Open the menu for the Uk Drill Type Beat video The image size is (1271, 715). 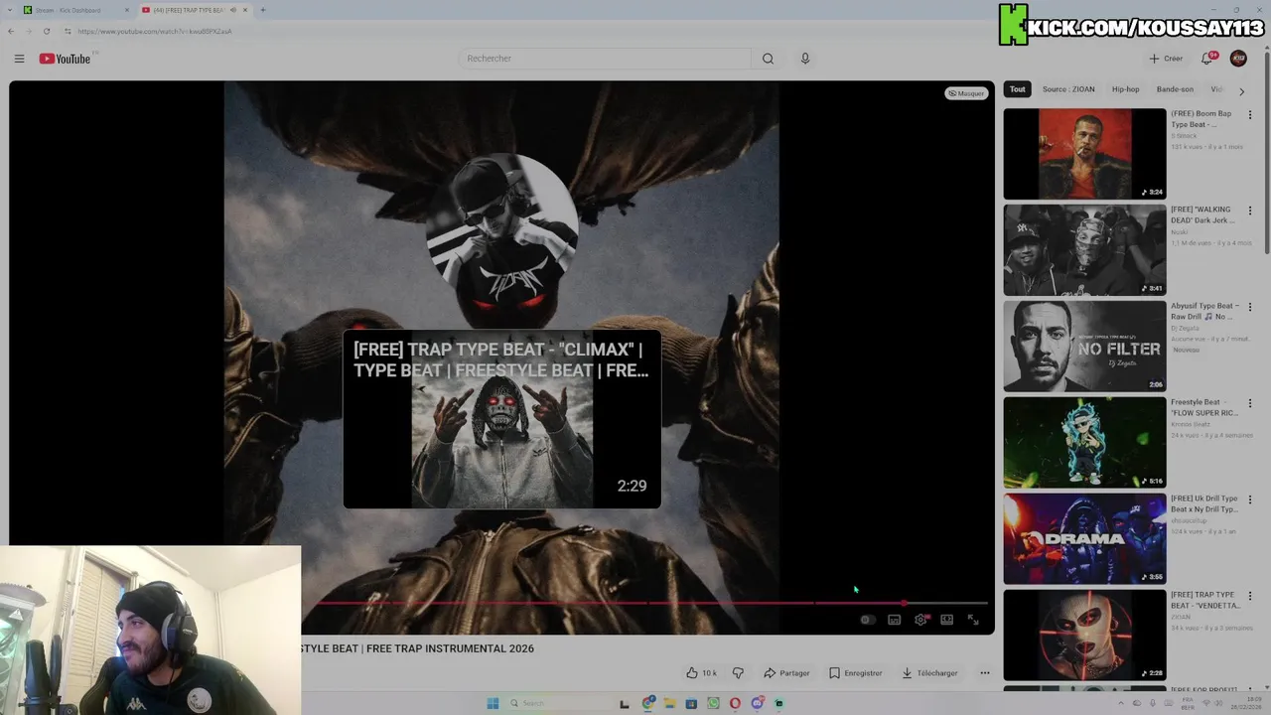point(1250,500)
